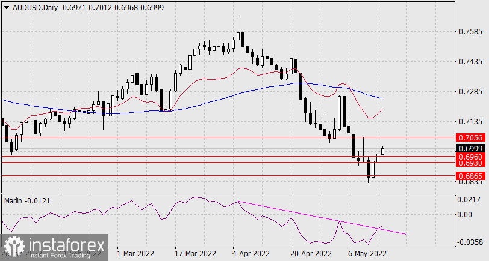The height and width of the screenshot is (261, 489).
Task: Select the 0.6865 red price level label
Action: tap(471, 176)
